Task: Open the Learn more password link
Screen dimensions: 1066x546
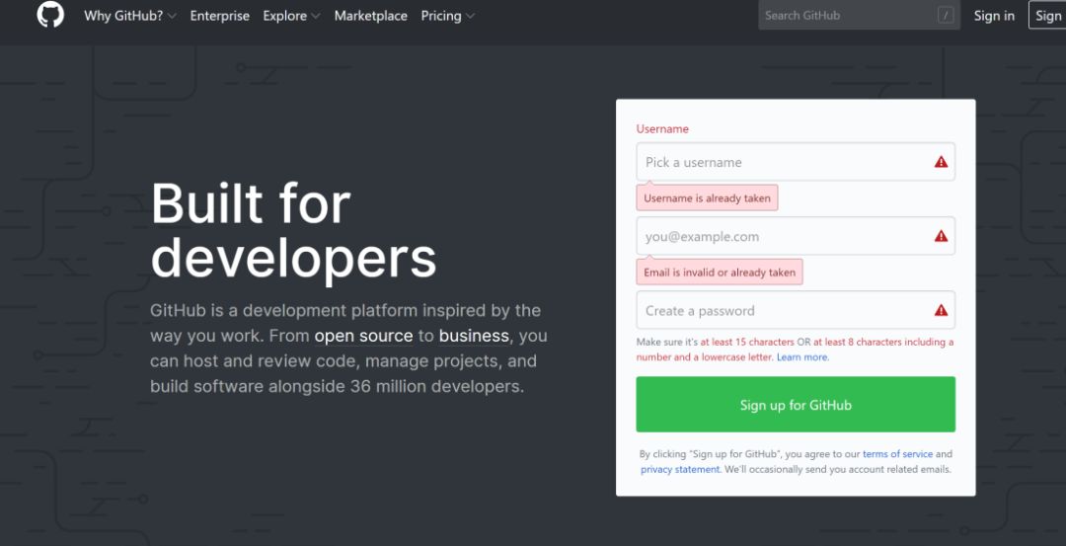Action: coord(802,357)
